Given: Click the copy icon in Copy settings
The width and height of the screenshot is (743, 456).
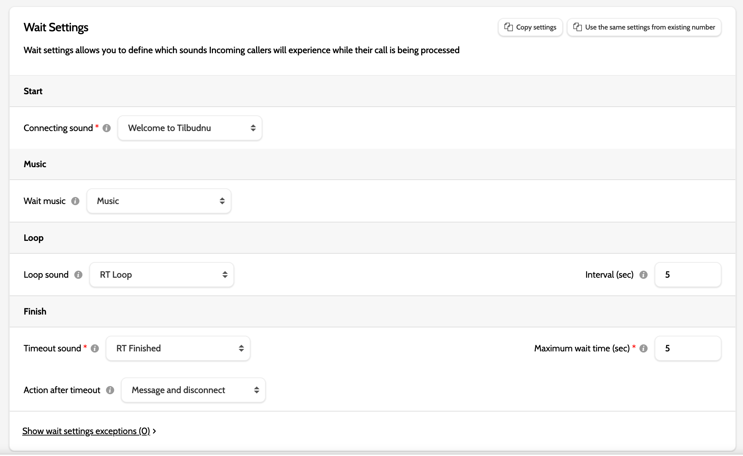Looking at the screenshot, I should 509,27.
